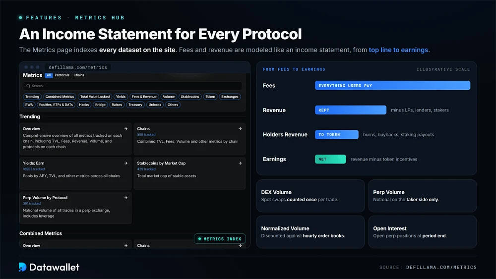Open the Perp Volume by Protocol arrow
This screenshot has height=279, width=496.
[126, 197]
